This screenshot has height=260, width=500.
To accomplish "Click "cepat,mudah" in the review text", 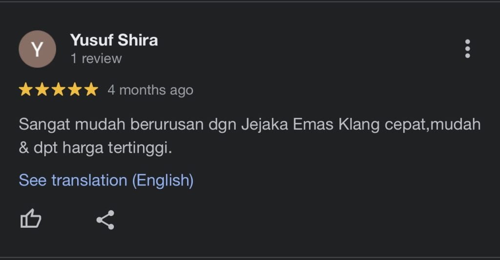I will [x=433, y=124].
